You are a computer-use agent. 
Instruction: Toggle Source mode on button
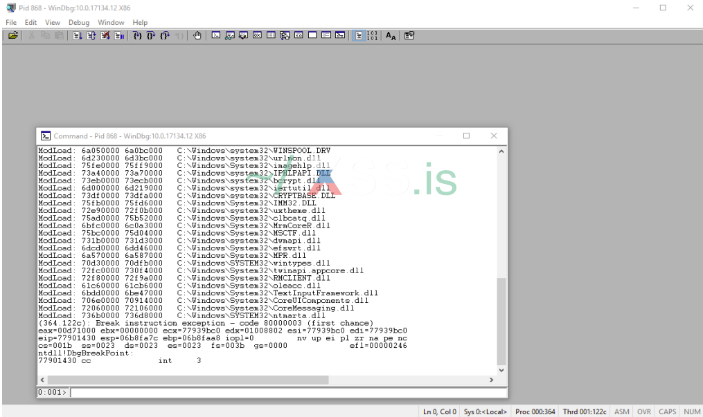[x=359, y=35]
